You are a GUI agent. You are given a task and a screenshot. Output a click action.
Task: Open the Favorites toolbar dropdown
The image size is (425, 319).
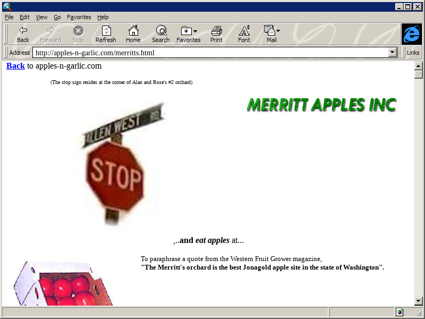pyautogui.click(x=189, y=31)
